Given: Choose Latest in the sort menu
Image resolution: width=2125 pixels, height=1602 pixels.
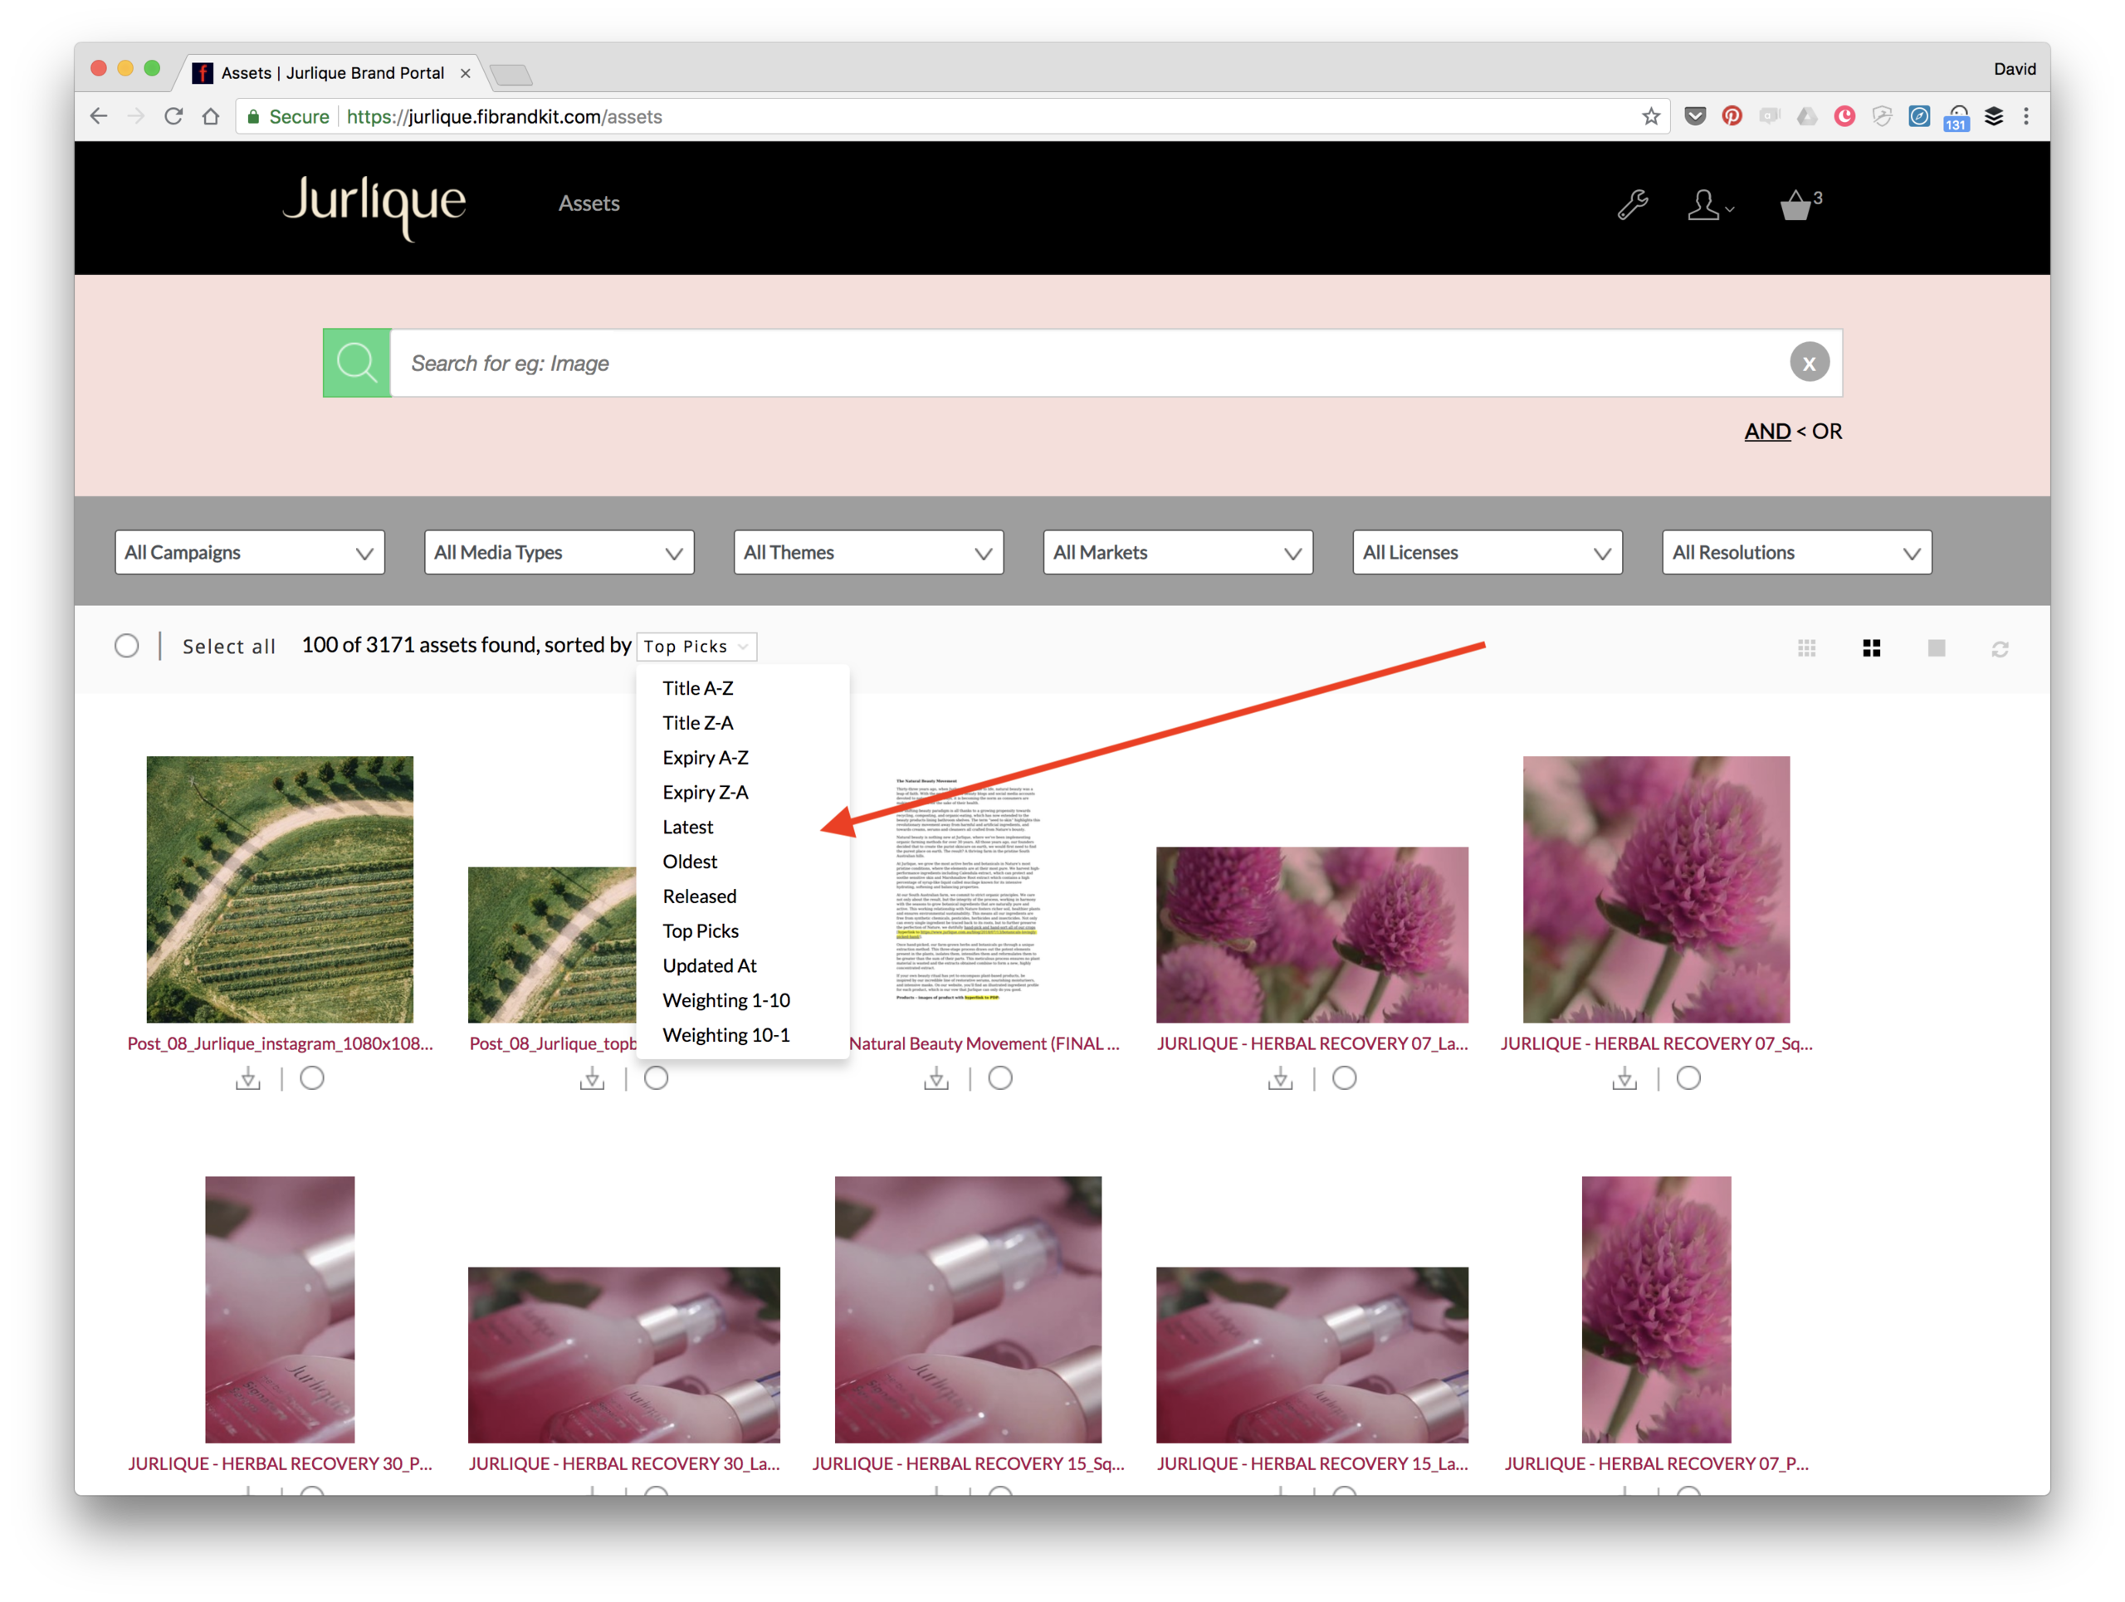Looking at the screenshot, I should tap(688, 827).
